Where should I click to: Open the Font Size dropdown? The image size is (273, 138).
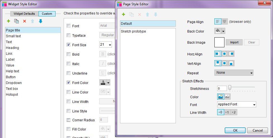click(x=110, y=45)
